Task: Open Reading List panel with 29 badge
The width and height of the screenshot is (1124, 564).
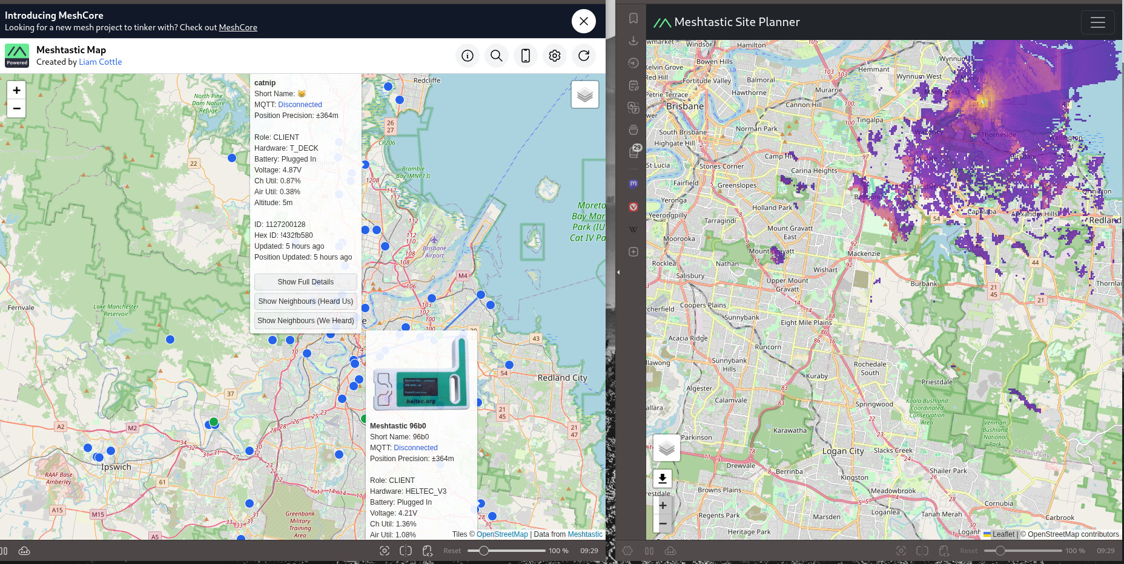Action: pyautogui.click(x=633, y=152)
